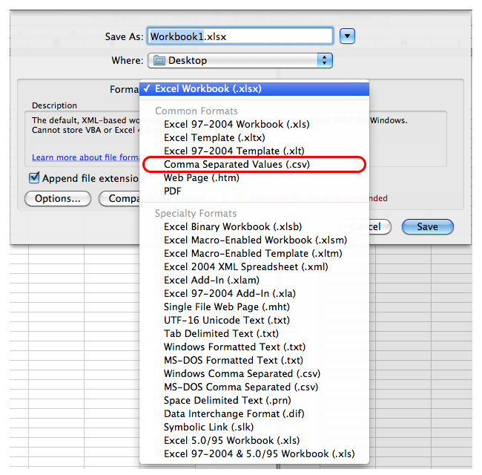Open Learn more about file formats link

85,157
